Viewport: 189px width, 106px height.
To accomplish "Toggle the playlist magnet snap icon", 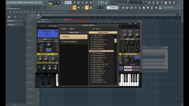I will [10, 12].
